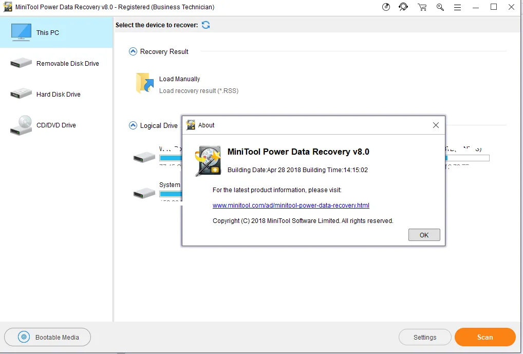The width and height of the screenshot is (523, 354).
Task: Select the System drive icon
Action: pos(144,193)
